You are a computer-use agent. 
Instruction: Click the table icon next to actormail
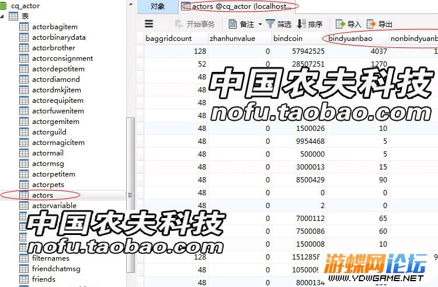point(24,153)
